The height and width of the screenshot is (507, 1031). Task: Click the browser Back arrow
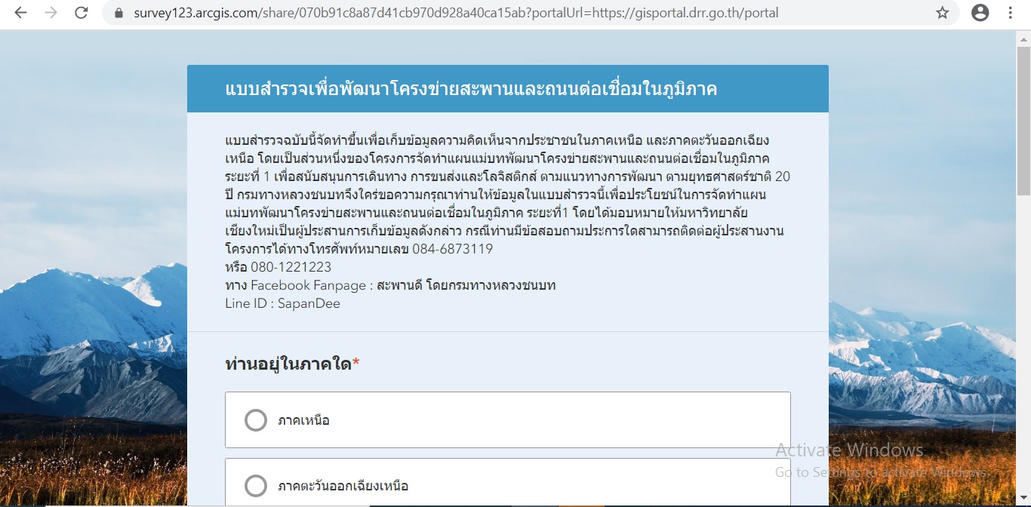point(20,13)
